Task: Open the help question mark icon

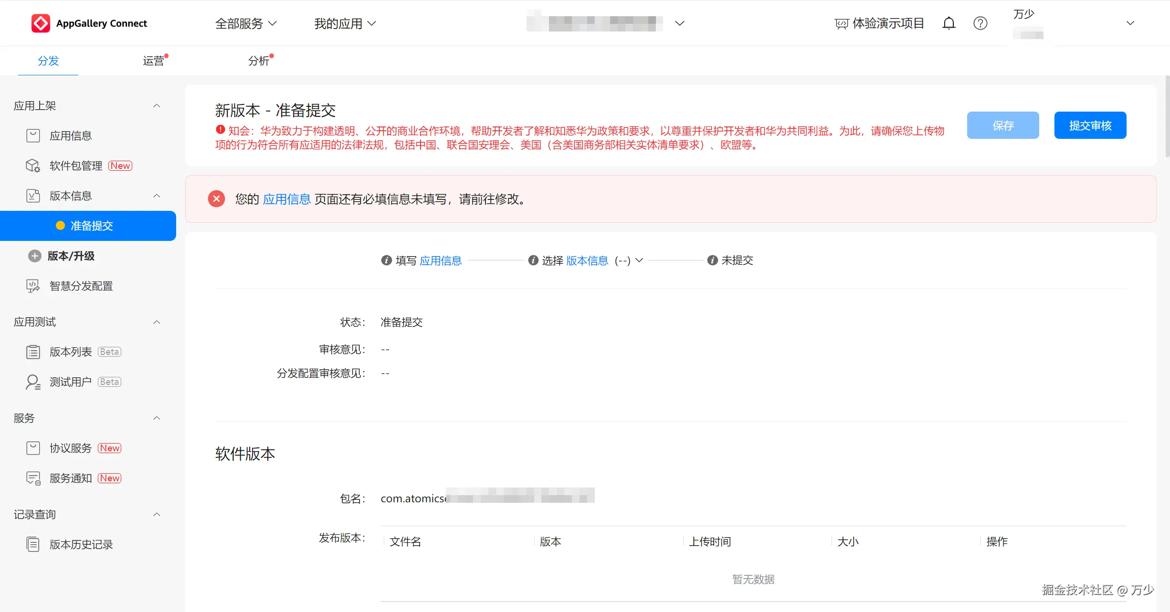Action: [x=980, y=23]
